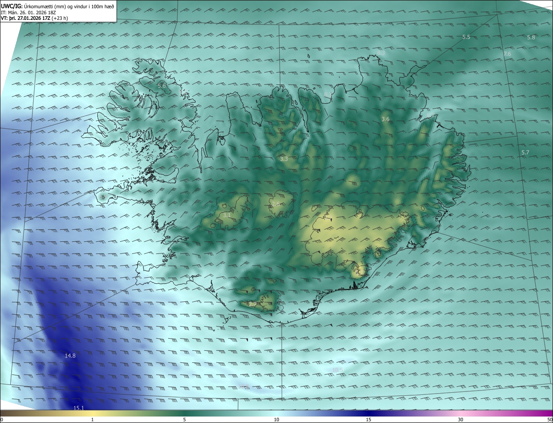Select the 7.6 value label
Image resolution: width=553 pixels, height=423 pixels.
[507, 54]
